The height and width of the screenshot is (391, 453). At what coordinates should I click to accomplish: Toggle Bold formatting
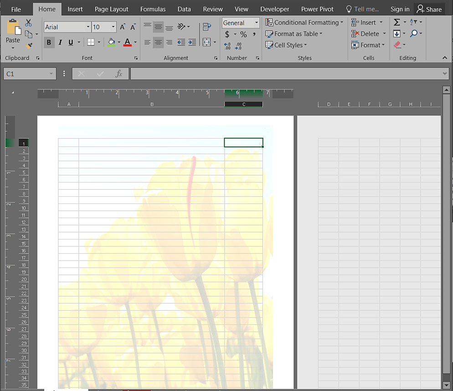coord(49,42)
